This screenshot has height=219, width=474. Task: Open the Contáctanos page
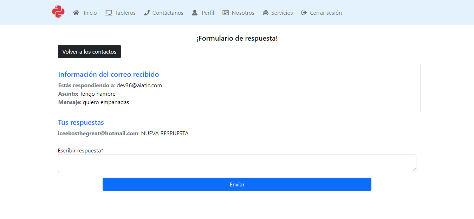click(x=168, y=13)
